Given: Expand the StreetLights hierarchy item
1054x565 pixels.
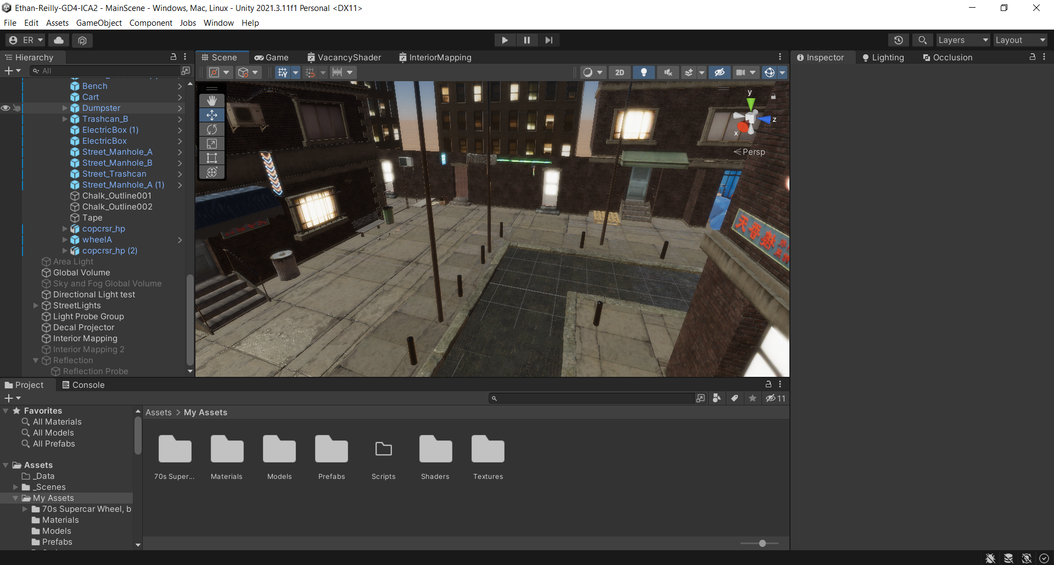Looking at the screenshot, I should click(36, 306).
